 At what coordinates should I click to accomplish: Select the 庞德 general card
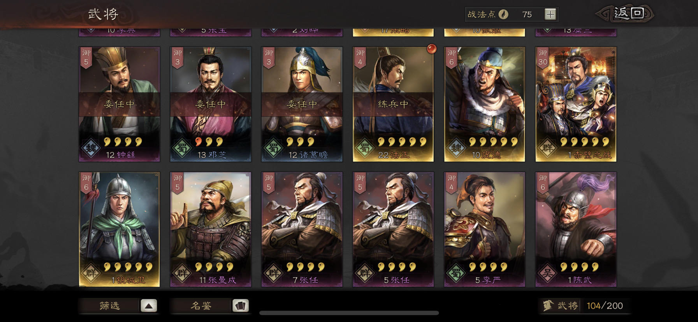point(485,104)
